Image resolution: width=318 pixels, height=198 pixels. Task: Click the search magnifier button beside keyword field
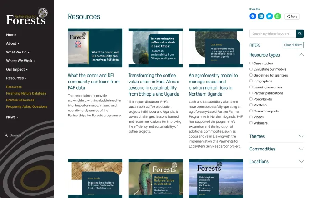300,34
